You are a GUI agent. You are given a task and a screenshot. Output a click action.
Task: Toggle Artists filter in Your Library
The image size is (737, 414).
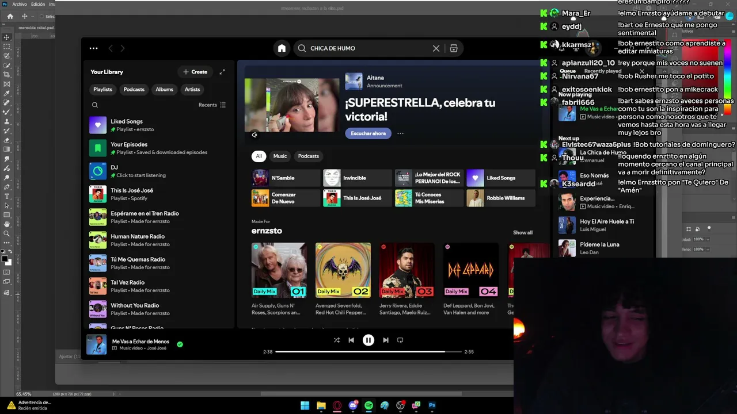(192, 90)
